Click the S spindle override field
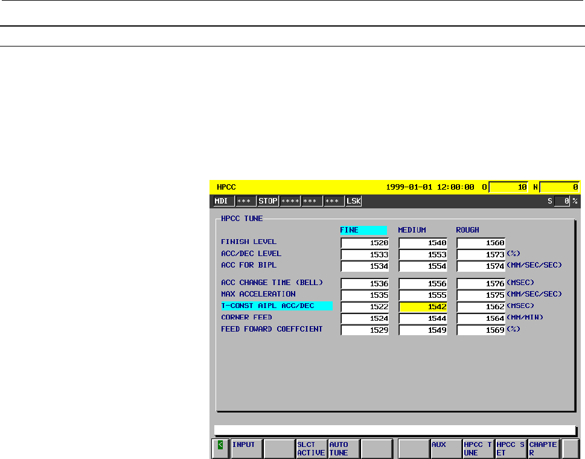Image resolution: width=585 pixels, height=459 pixels. 562,201
